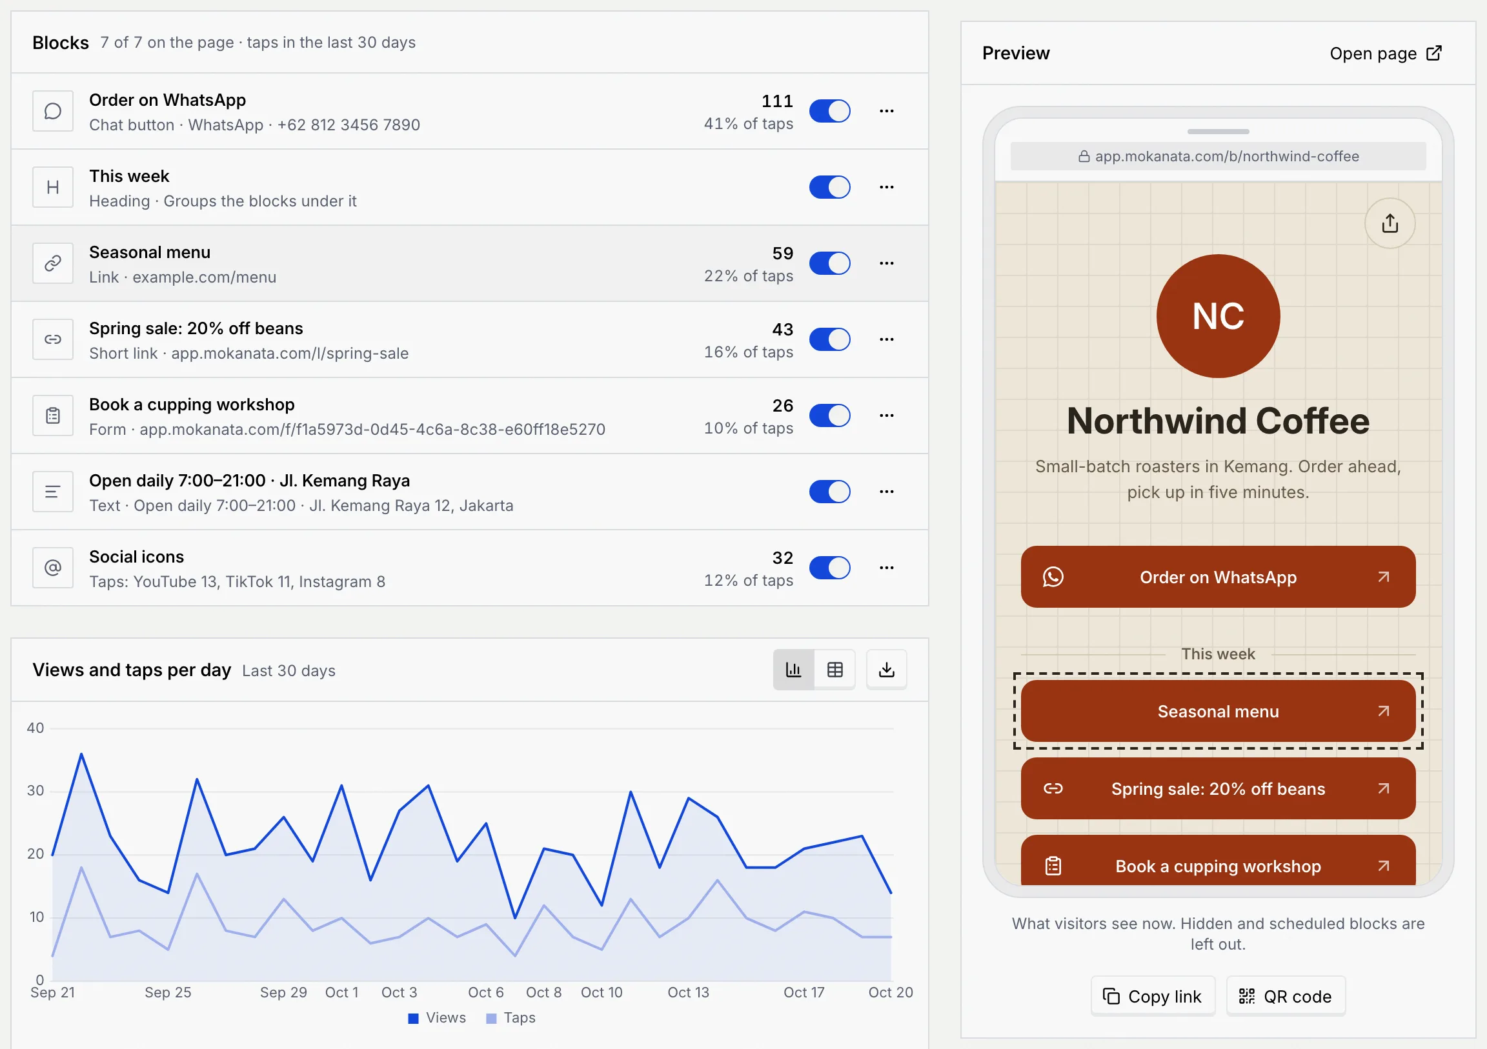Disable the Seasonal menu block toggle

pyautogui.click(x=829, y=264)
